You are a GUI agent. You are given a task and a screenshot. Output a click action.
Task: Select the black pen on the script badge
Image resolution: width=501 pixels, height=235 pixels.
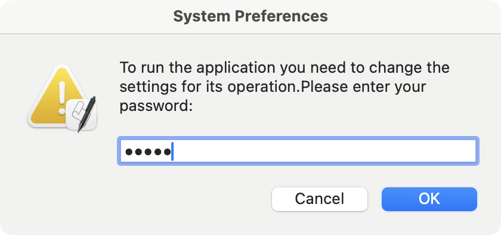click(x=86, y=113)
